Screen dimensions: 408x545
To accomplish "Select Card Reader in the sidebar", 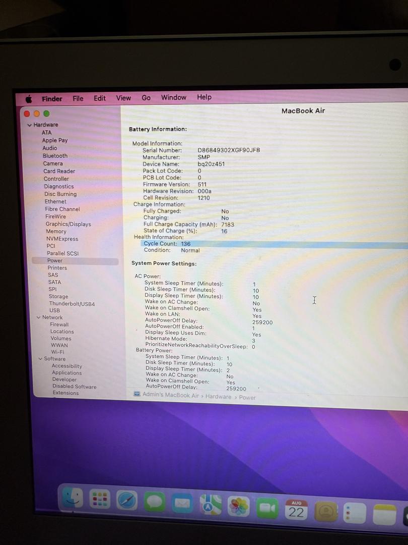I will 59,171.
